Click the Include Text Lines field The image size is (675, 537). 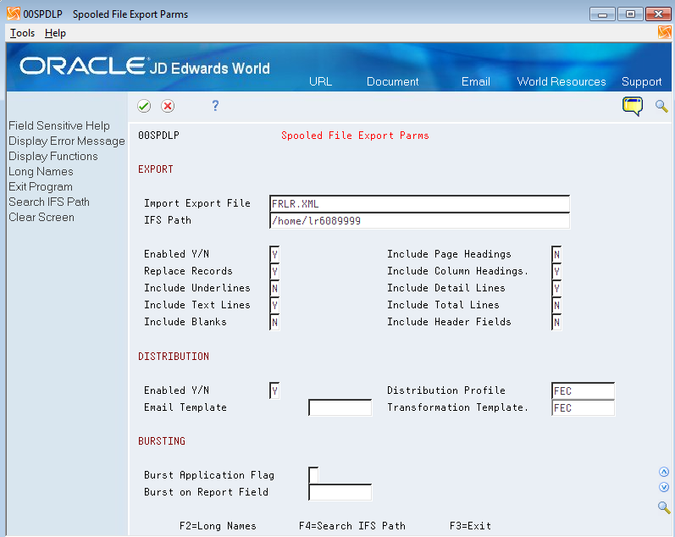pyautogui.click(x=274, y=305)
